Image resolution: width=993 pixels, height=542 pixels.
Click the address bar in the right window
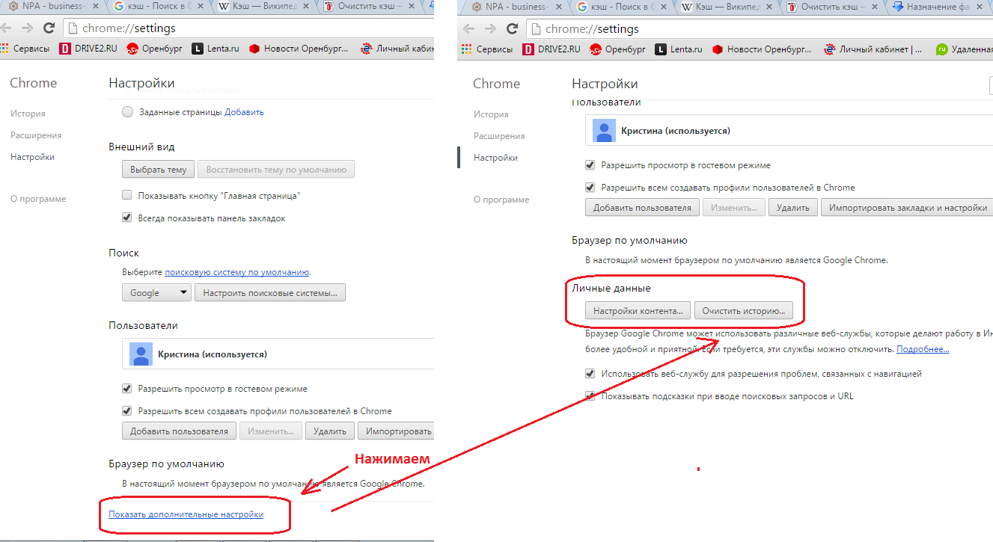click(748, 29)
